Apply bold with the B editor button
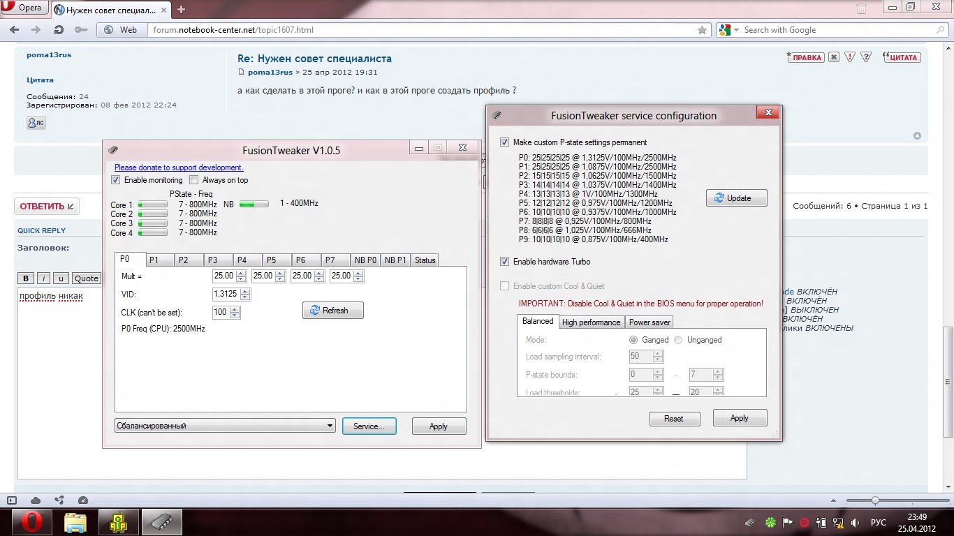This screenshot has width=954, height=536. (x=27, y=278)
